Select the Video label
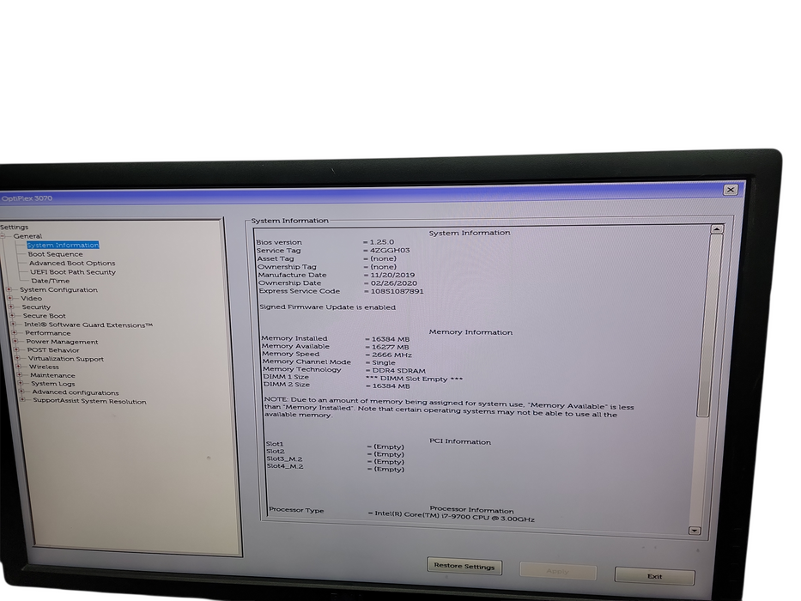This screenshot has width=801, height=601. pyautogui.click(x=31, y=299)
